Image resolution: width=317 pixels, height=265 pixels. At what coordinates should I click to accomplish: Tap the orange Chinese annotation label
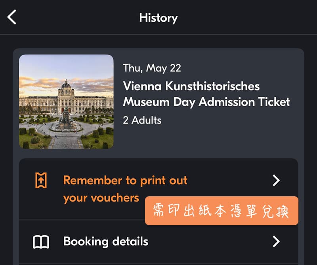[222, 211]
